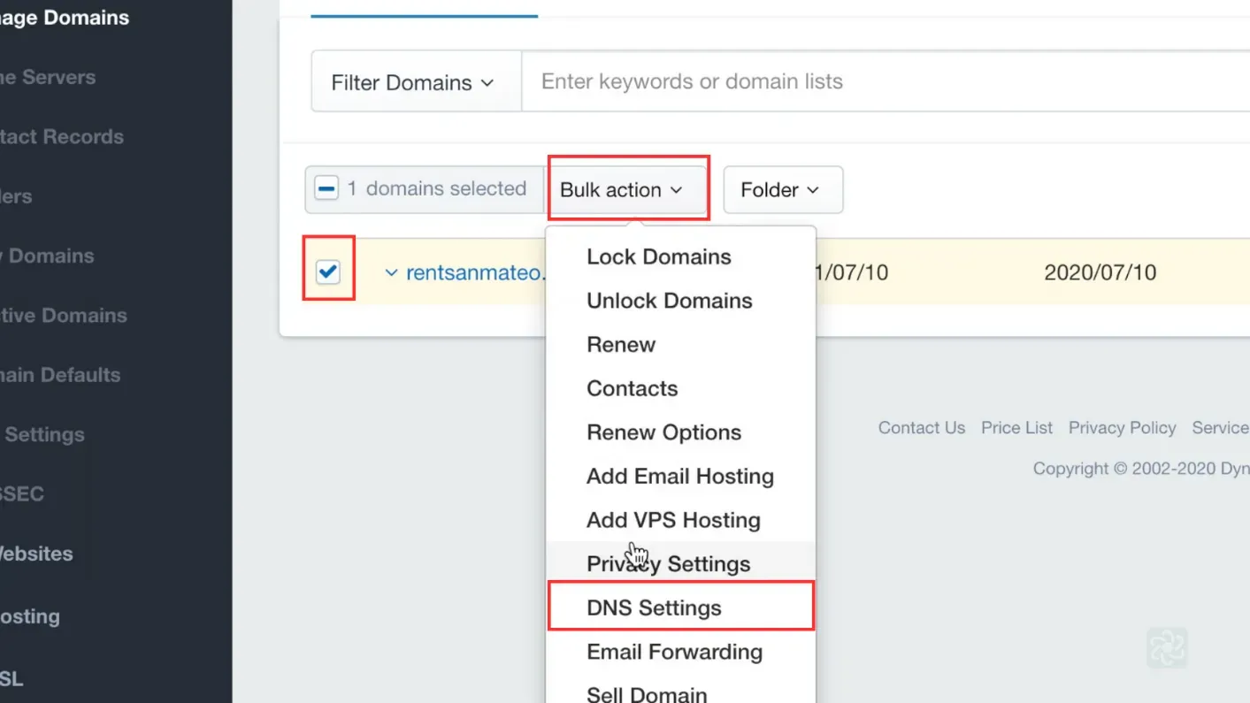This screenshot has height=703, width=1250.
Task: Open the Privacy Policy footer link
Action: (x=1122, y=428)
